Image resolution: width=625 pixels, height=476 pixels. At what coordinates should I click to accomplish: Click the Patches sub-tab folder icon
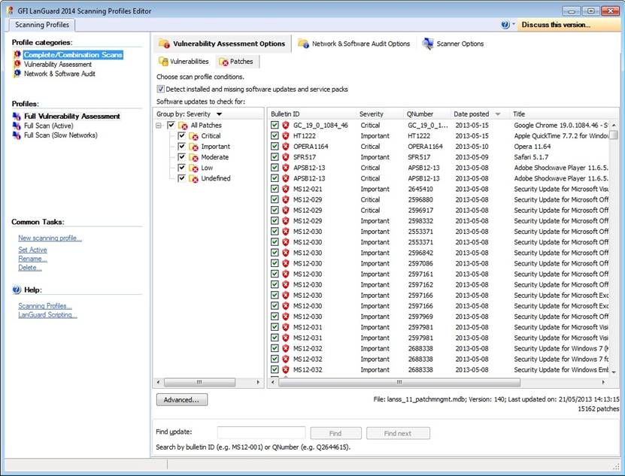tap(223, 62)
